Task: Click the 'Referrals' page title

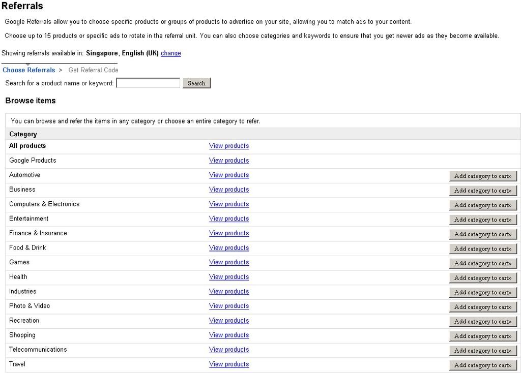Action: pyautogui.click(x=22, y=6)
